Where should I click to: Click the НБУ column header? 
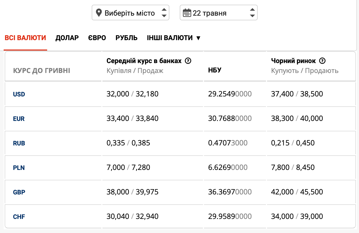(x=215, y=70)
